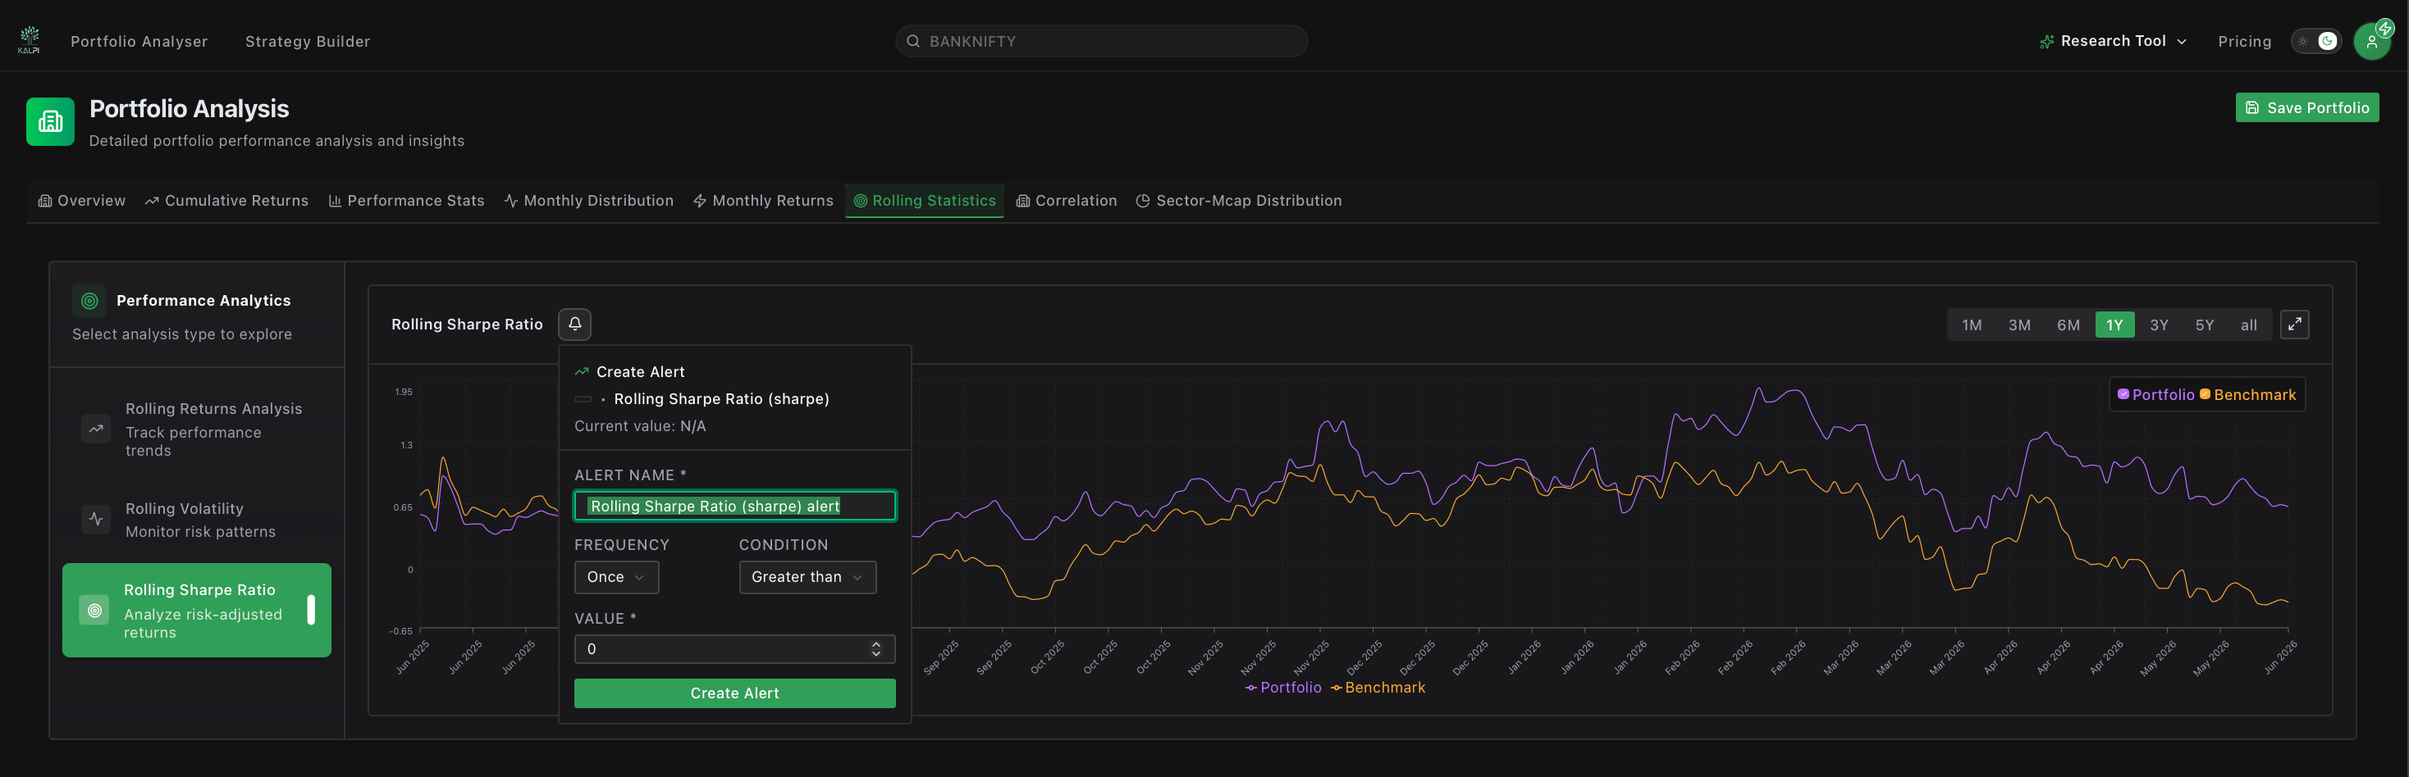Select Rolling Volatility option

(196, 520)
